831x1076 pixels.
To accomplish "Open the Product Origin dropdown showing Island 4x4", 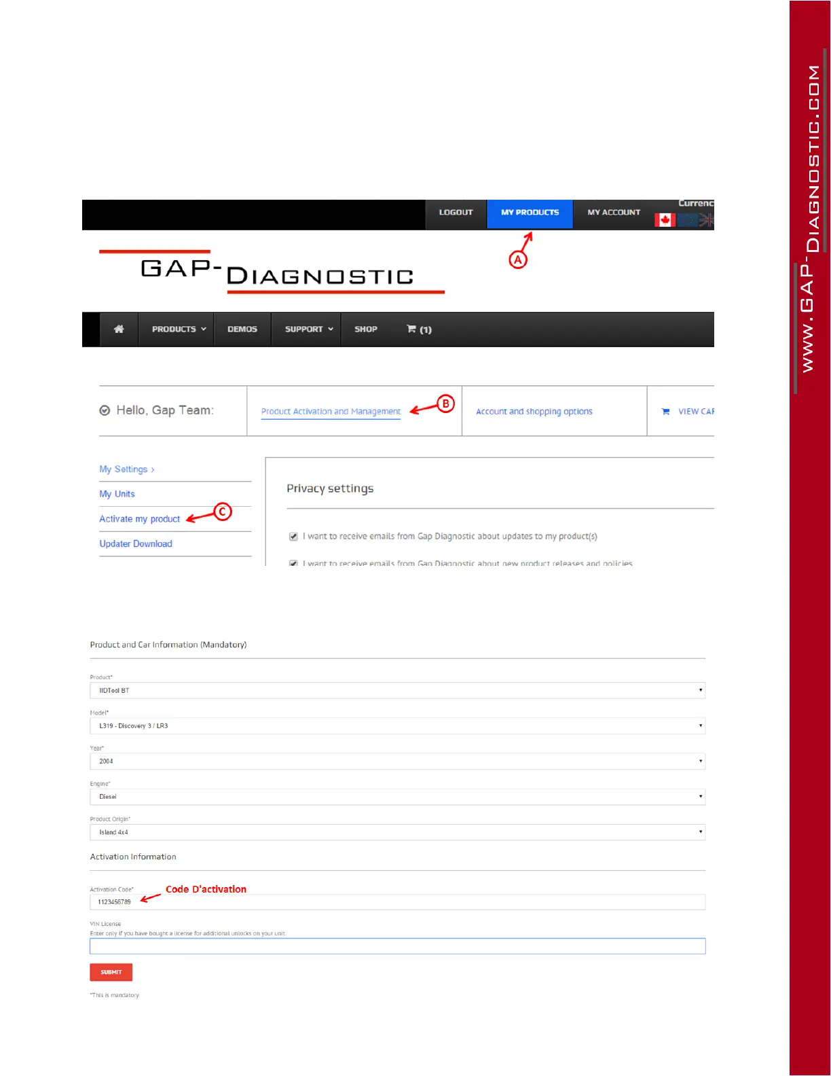I will pyautogui.click(x=398, y=831).
